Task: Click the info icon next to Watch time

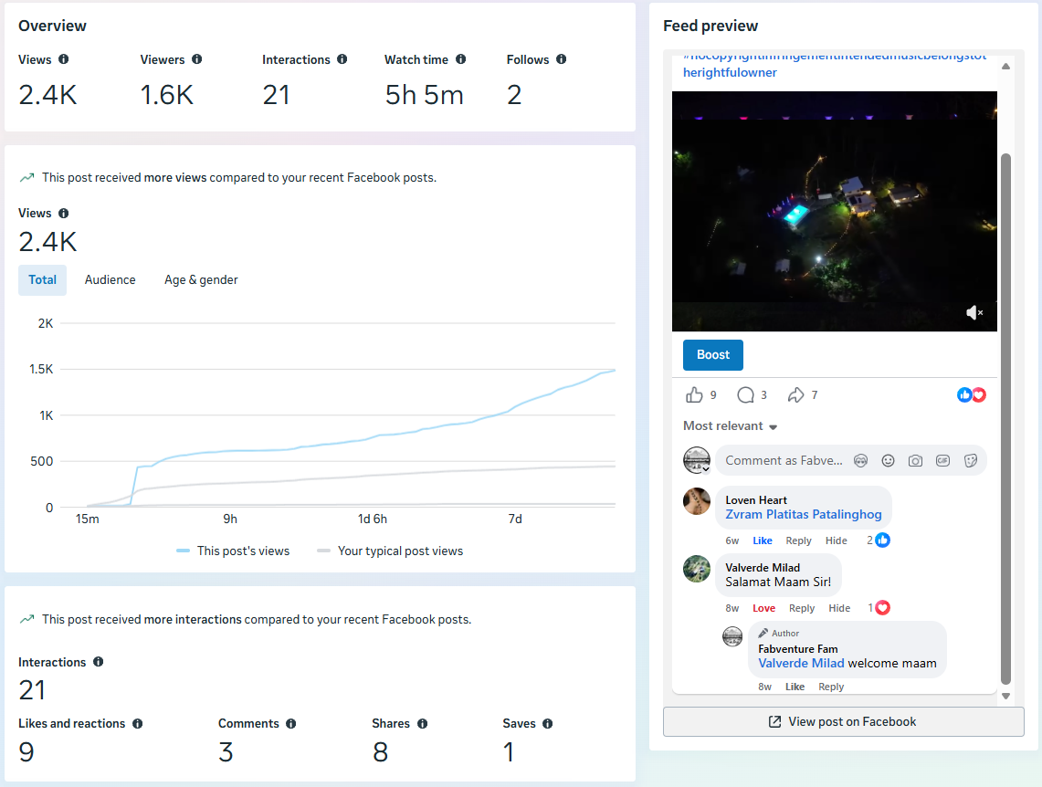Action: click(x=460, y=59)
